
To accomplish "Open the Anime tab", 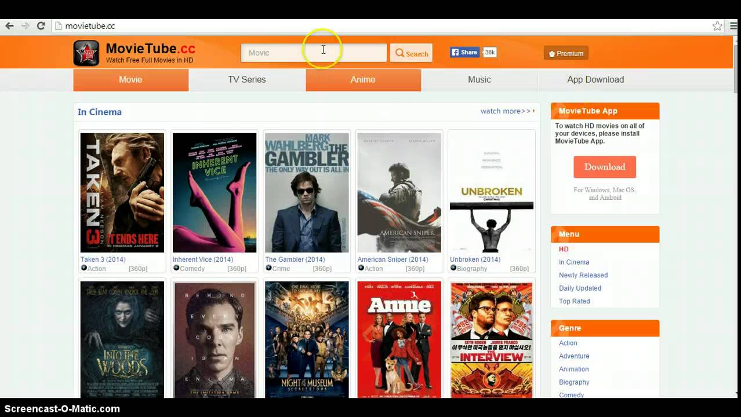I will (363, 80).
